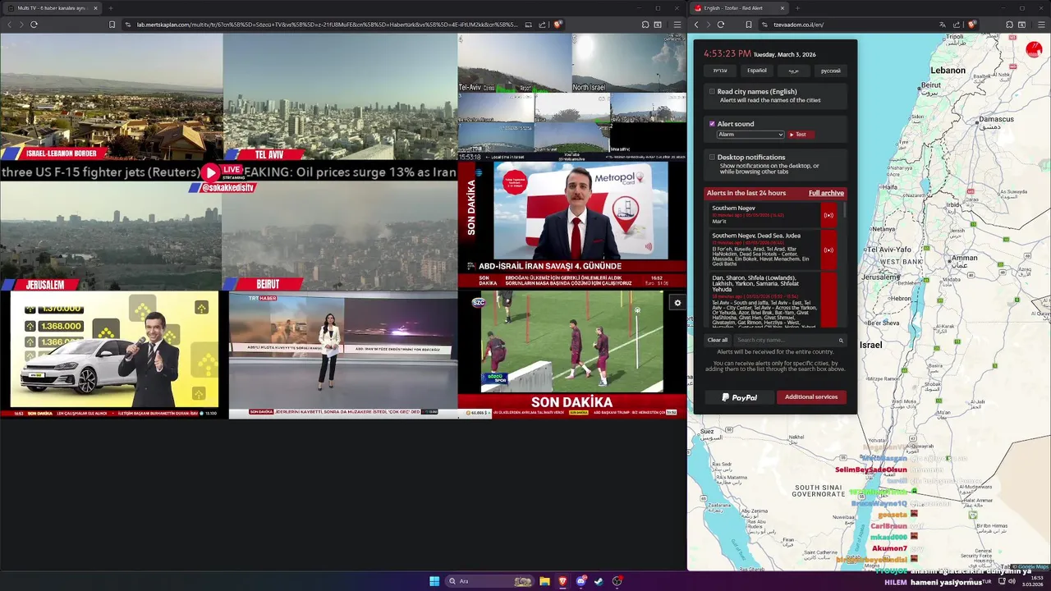Open sidebar panel in Tzofar browser toolbar
Viewport: 1051px width, 591px height.
1021,25
